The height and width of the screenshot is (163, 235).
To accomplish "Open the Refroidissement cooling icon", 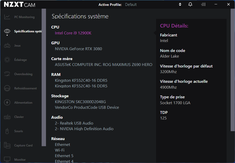I will (7, 88).
